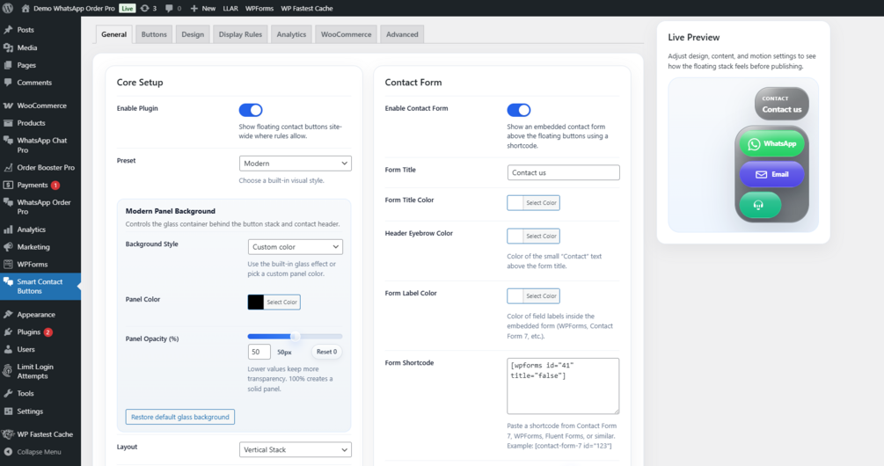Screen dimensions: 884x466
Task: Click the WPForms icon in sidebar
Action: pyautogui.click(x=8, y=265)
